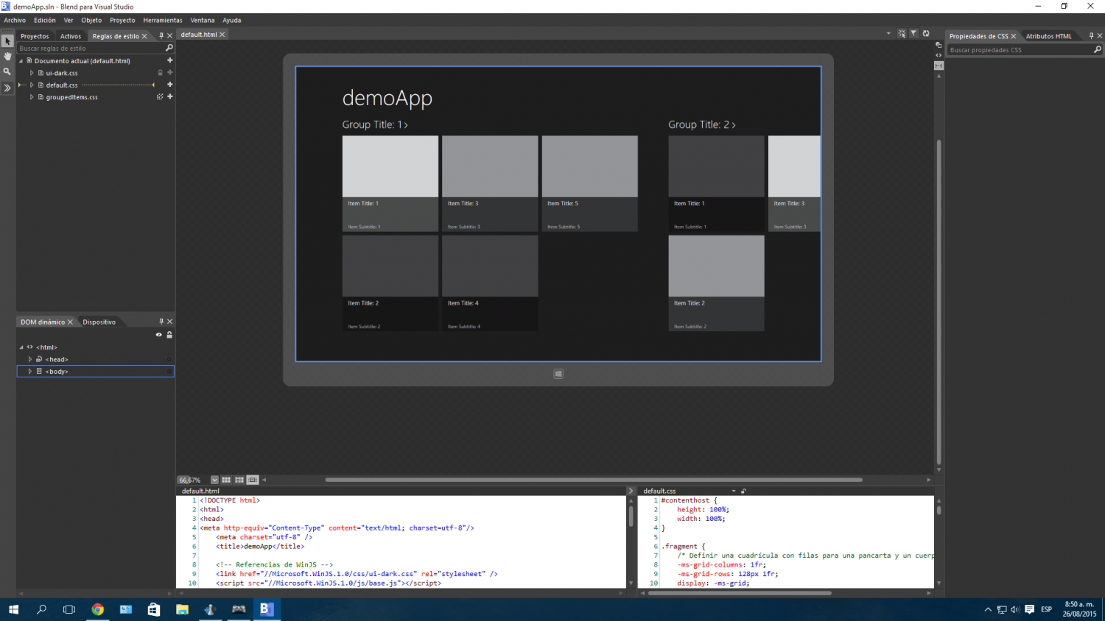Screen dimensions: 1105x621
Task: Open the zoom level dropdown next to 66,67%
Action: click(214, 480)
